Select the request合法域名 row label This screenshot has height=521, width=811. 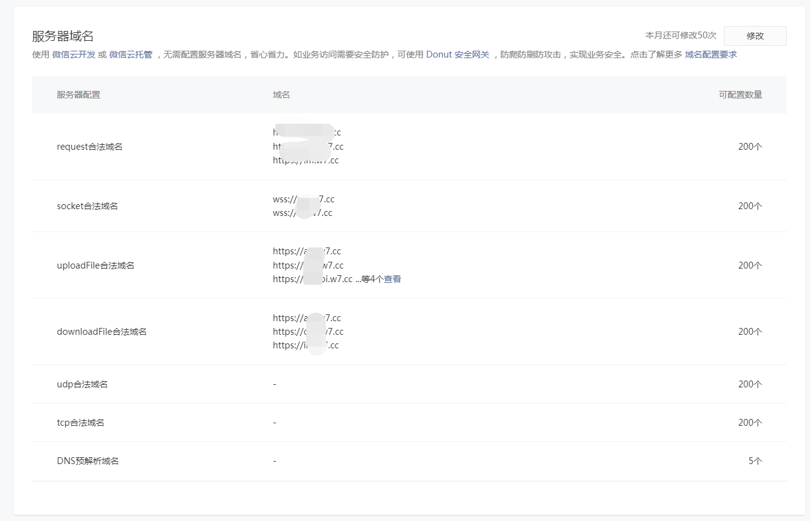click(x=90, y=147)
